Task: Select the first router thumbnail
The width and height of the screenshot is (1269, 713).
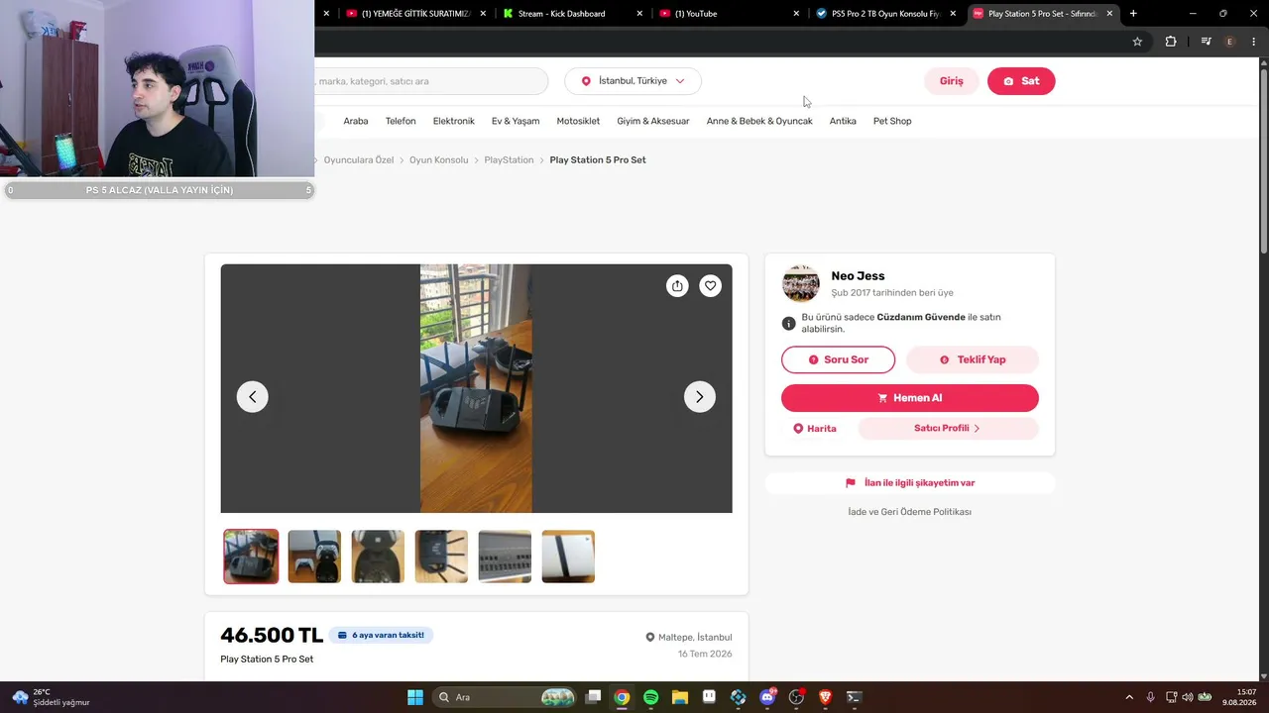Action: 251,557
